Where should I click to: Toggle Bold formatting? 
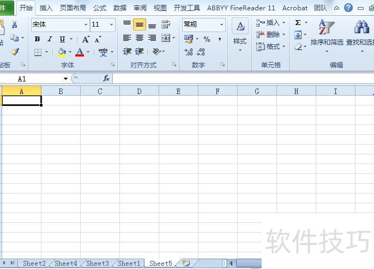[37, 39]
